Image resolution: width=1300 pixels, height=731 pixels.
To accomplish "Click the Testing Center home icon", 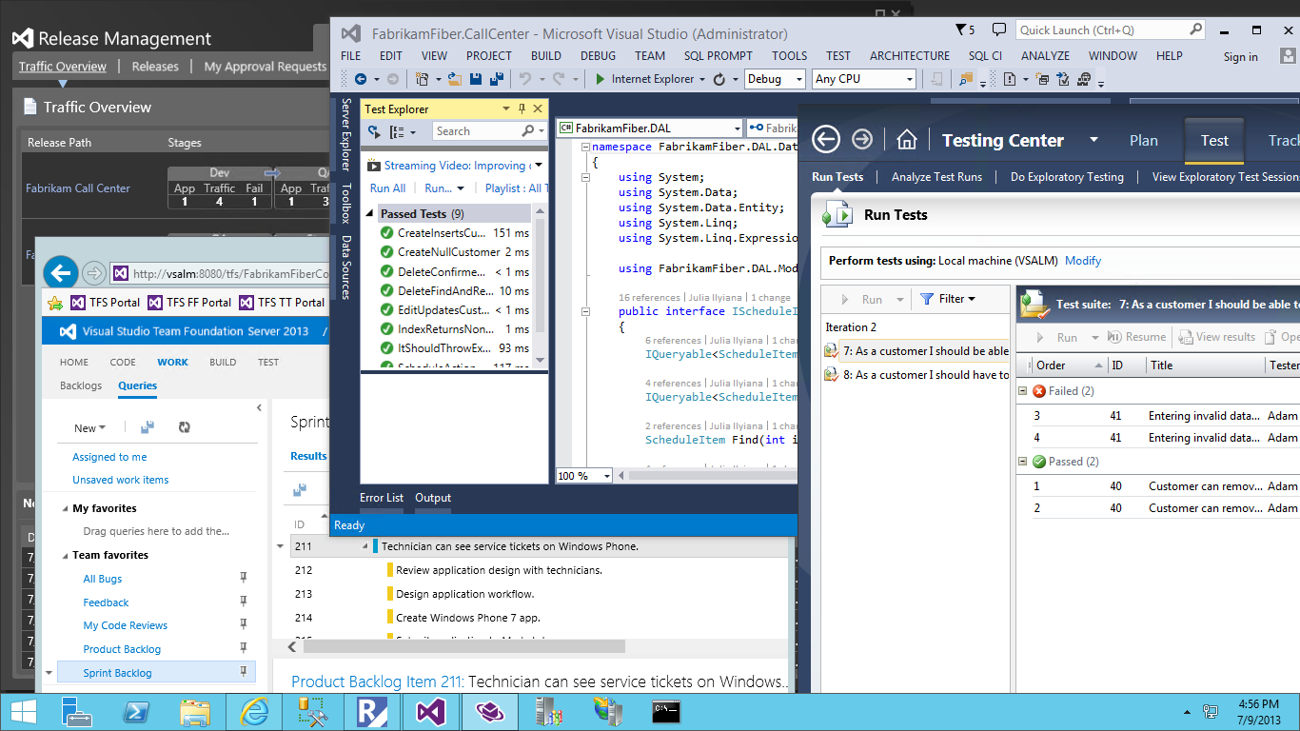I will point(906,141).
